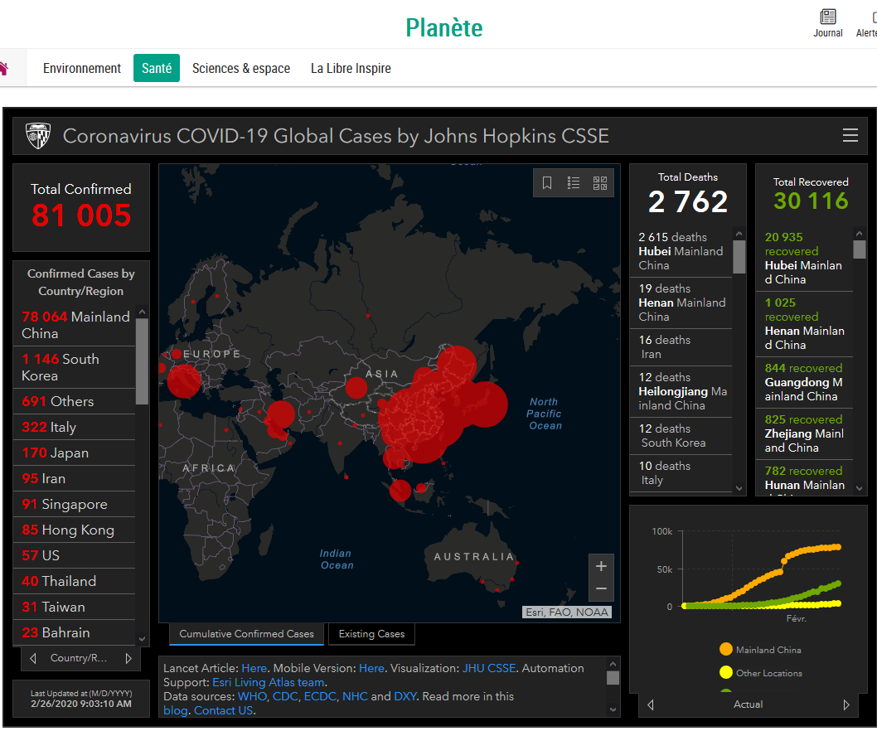Click the Planète site title
The width and height of the screenshot is (877, 731).
(x=444, y=28)
